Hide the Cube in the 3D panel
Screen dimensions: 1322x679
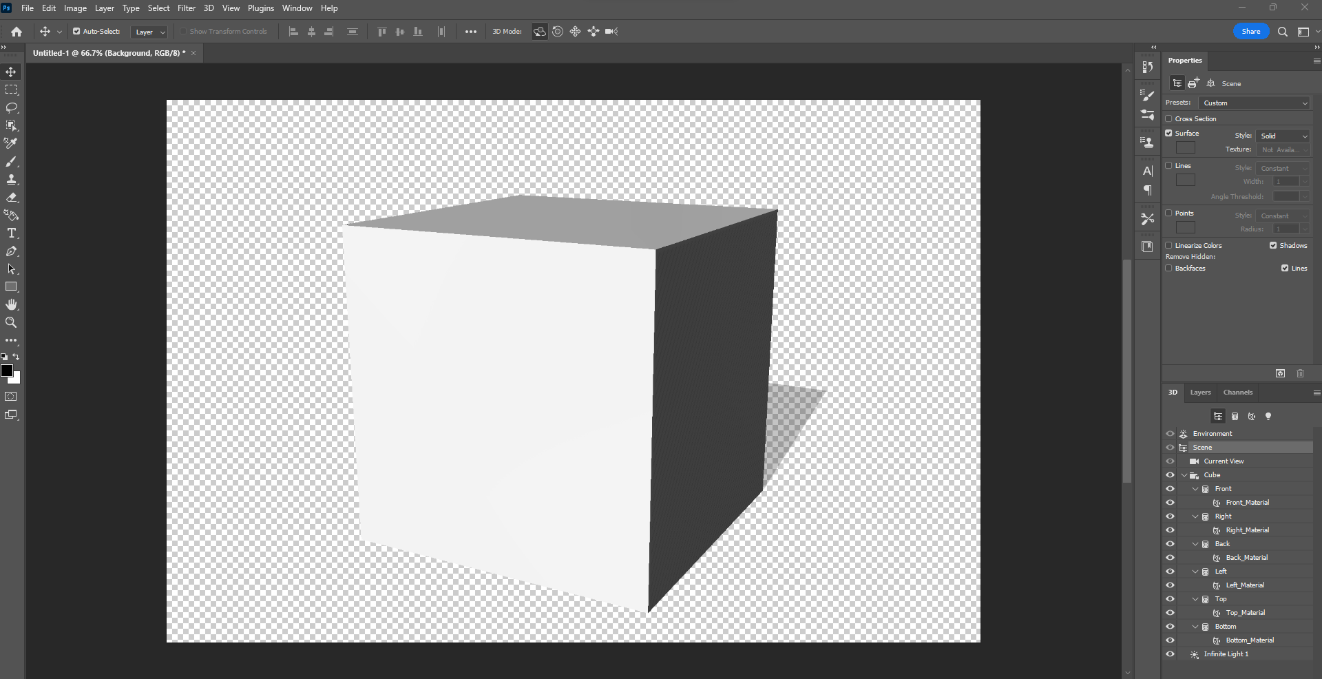click(1171, 474)
